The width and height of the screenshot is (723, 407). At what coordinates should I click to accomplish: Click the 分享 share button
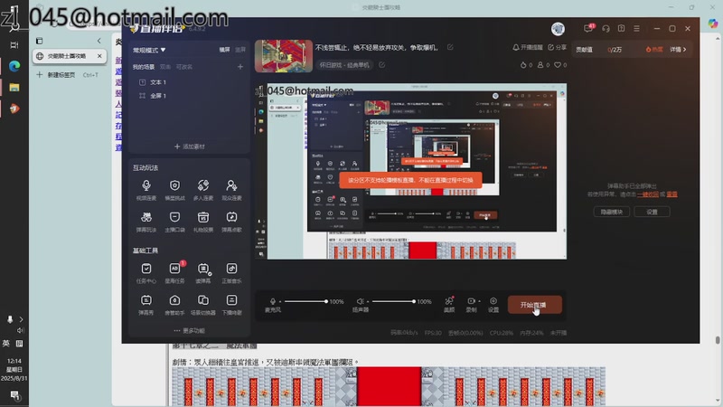point(557,47)
